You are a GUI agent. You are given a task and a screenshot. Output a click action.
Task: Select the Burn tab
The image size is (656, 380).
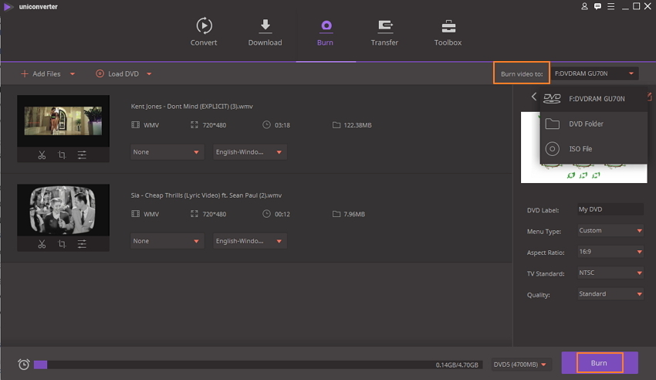[x=325, y=32]
